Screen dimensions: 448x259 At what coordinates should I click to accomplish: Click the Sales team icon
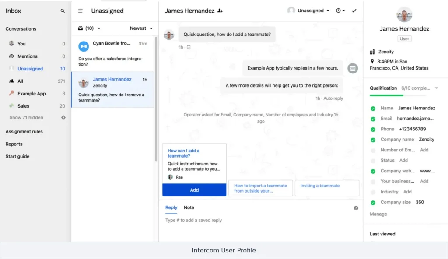tap(11, 106)
